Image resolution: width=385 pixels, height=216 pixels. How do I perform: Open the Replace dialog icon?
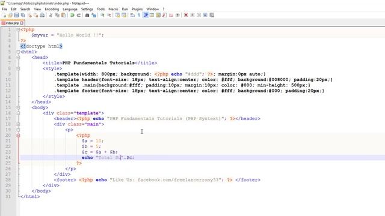94,15
